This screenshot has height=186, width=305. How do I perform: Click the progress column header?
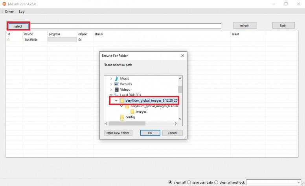(x=55, y=34)
